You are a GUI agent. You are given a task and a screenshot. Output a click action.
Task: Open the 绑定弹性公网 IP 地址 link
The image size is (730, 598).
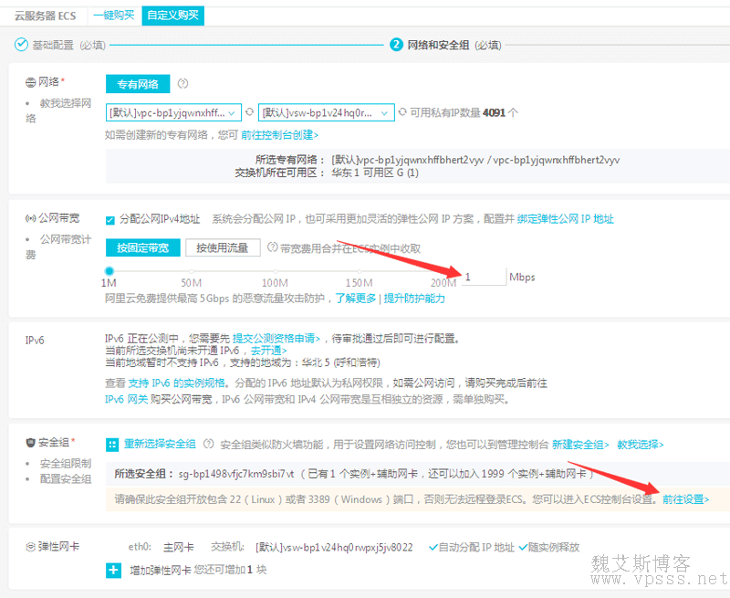coord(568,219)
